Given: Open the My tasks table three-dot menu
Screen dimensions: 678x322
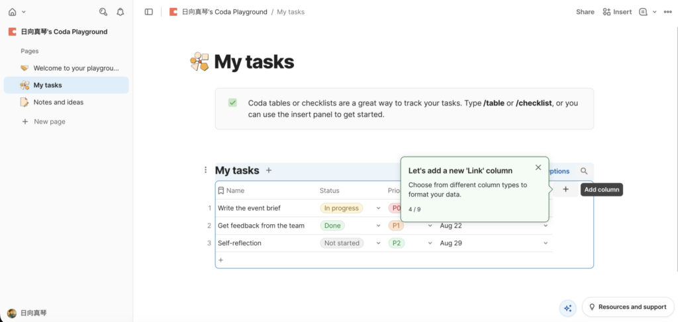Looking at the screenshot, I should (206, 171).
